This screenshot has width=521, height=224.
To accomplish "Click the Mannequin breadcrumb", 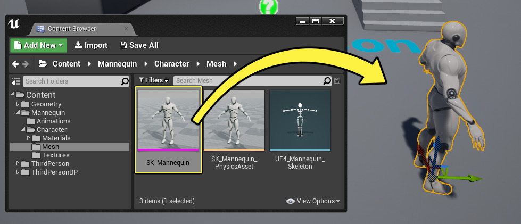I will click(117, 64).
